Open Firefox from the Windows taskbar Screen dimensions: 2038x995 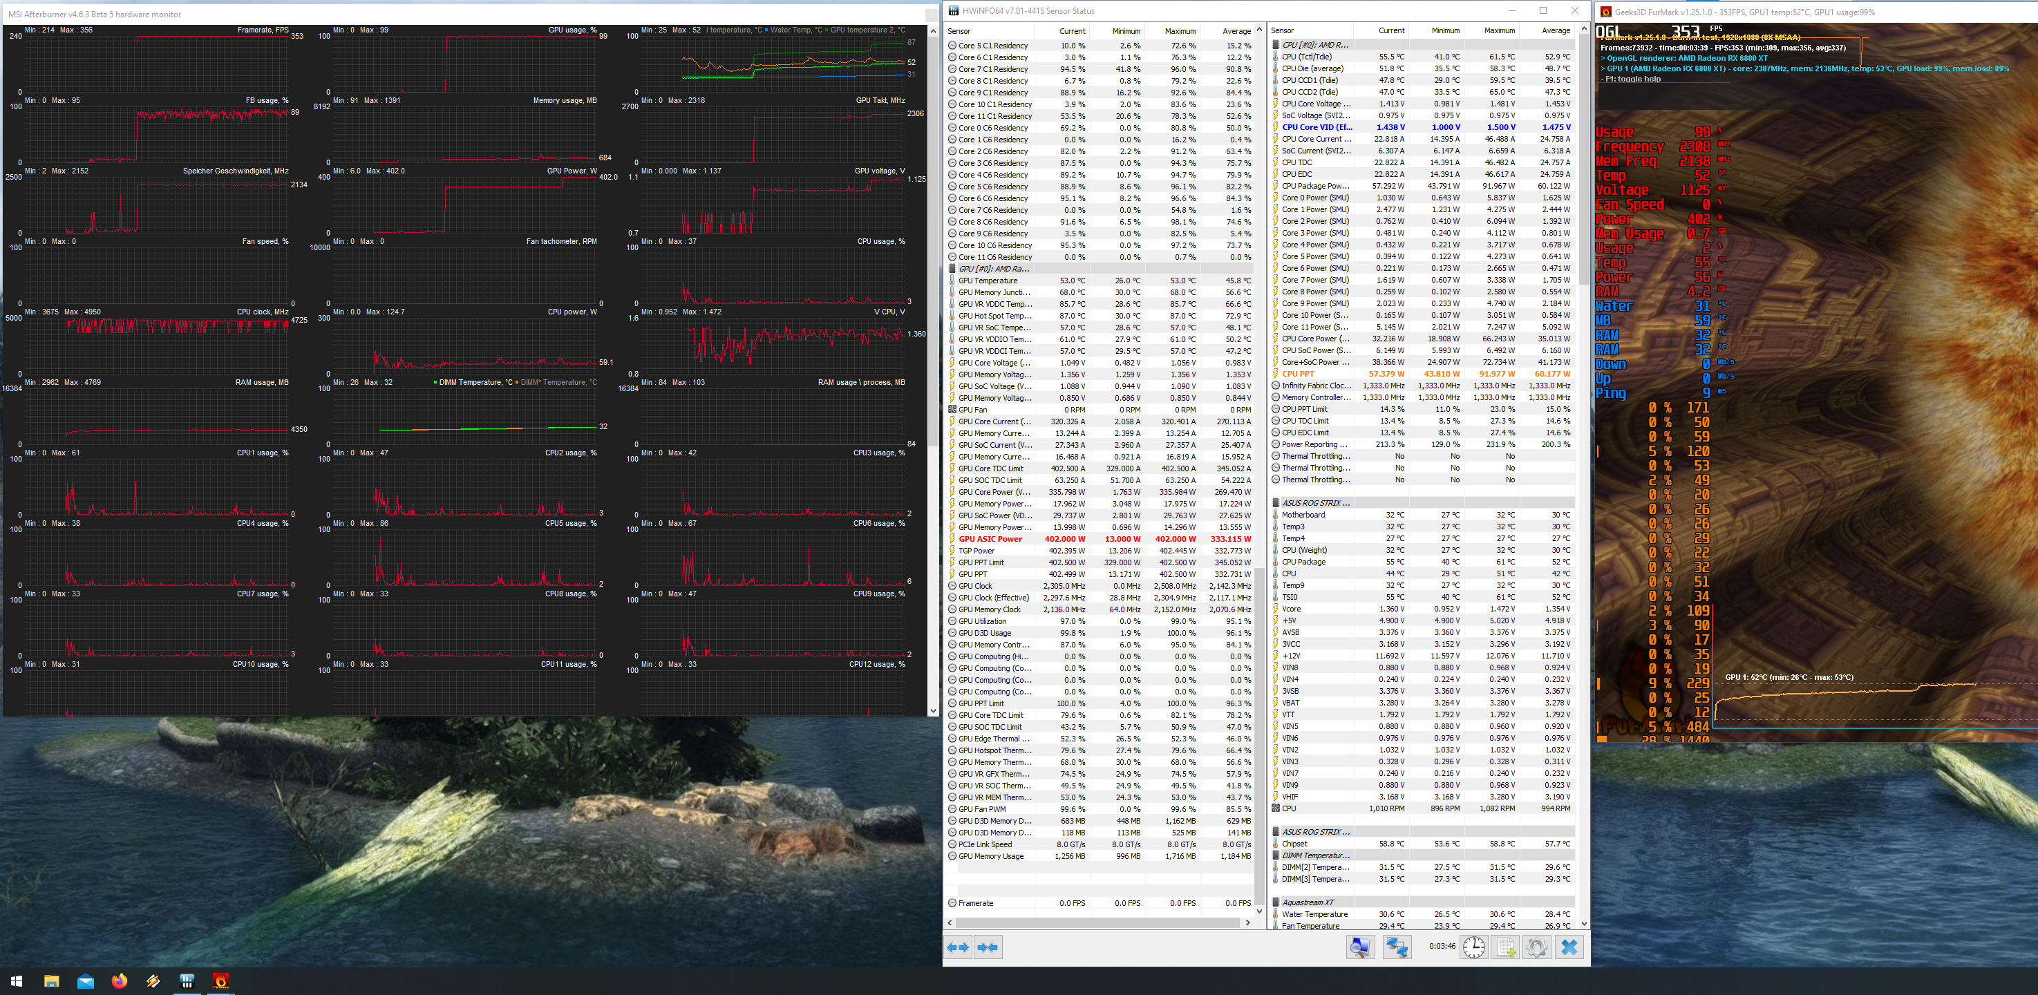coord(120,980)
